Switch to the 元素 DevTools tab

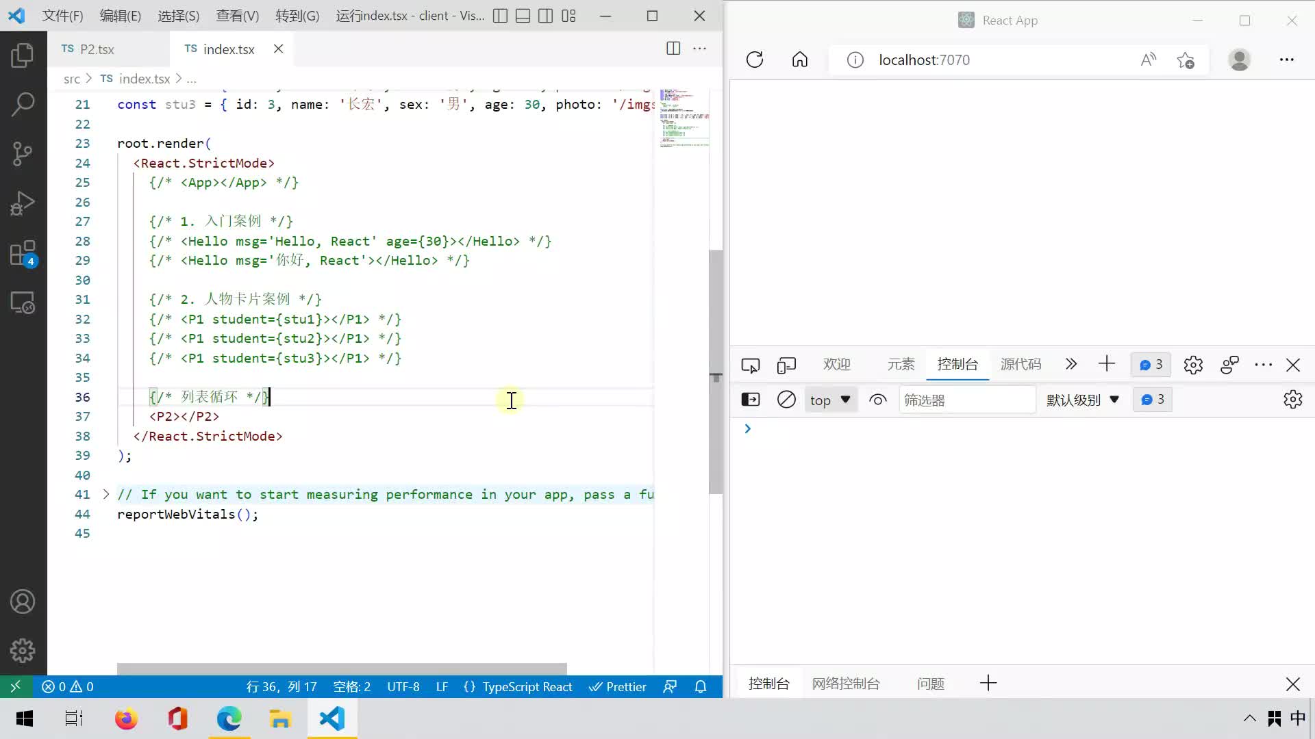pyautogui.click(x=901, y=364)
